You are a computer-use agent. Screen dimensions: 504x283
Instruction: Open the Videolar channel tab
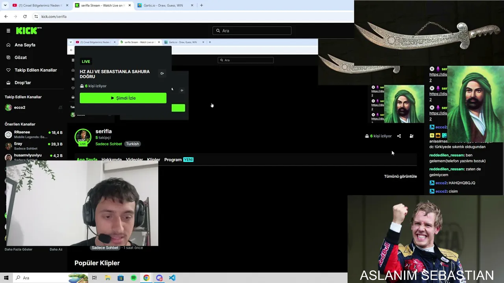click(134, 160)
